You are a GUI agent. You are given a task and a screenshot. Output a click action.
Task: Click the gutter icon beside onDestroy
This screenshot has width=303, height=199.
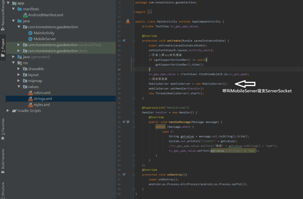click(x=124, y=175)
